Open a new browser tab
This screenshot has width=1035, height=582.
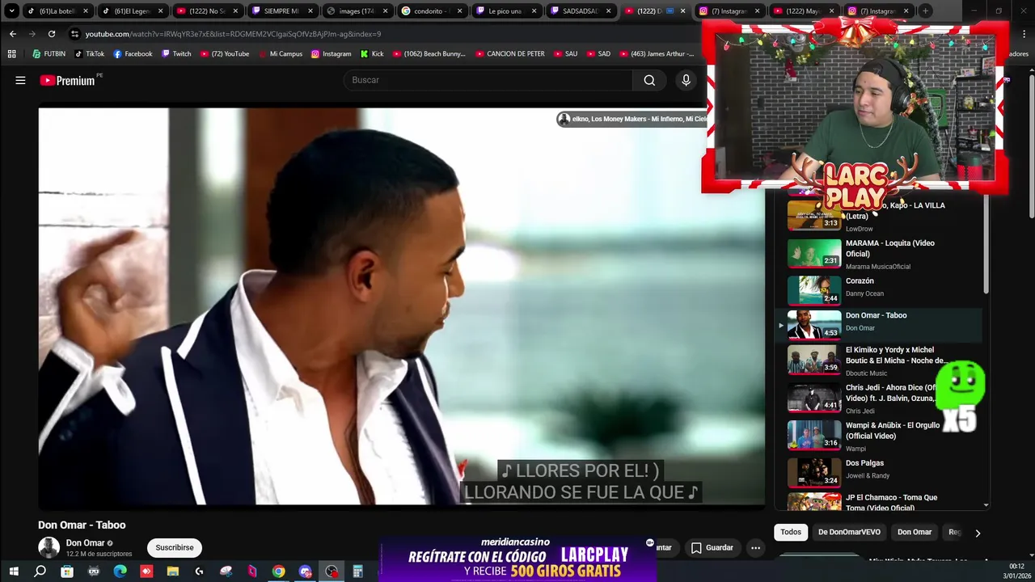pos(926,11)
